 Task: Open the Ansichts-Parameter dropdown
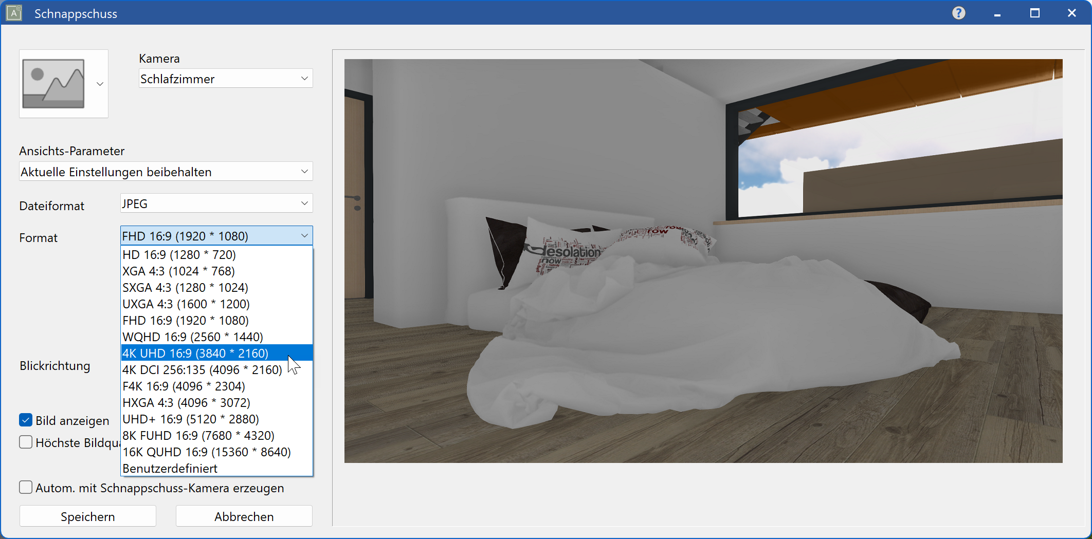click(x=166, y=172)
